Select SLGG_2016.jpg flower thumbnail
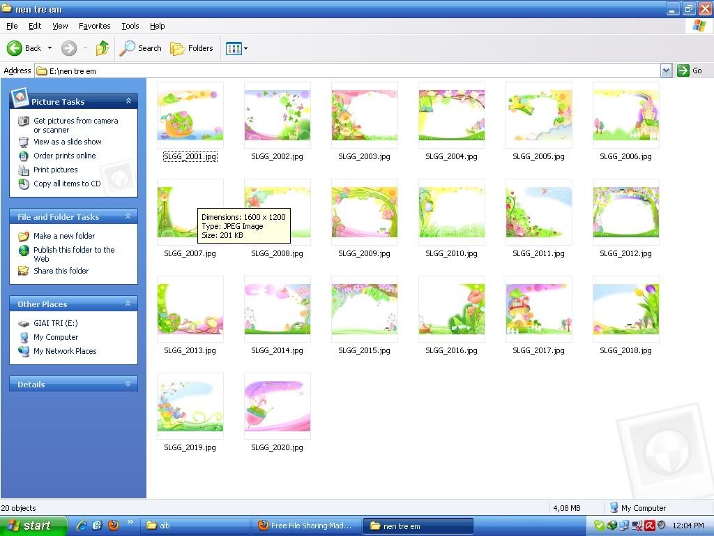Image resolution: width=714 pixels, height=536 pixels. click(x=452, y=309)
